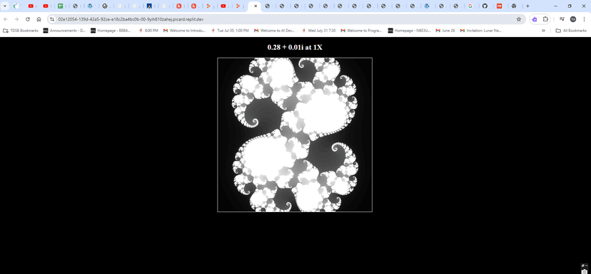The width and height of the screenshot is (591, 274).
Task: View site information icon in address bar
Action: coord(52,19)
